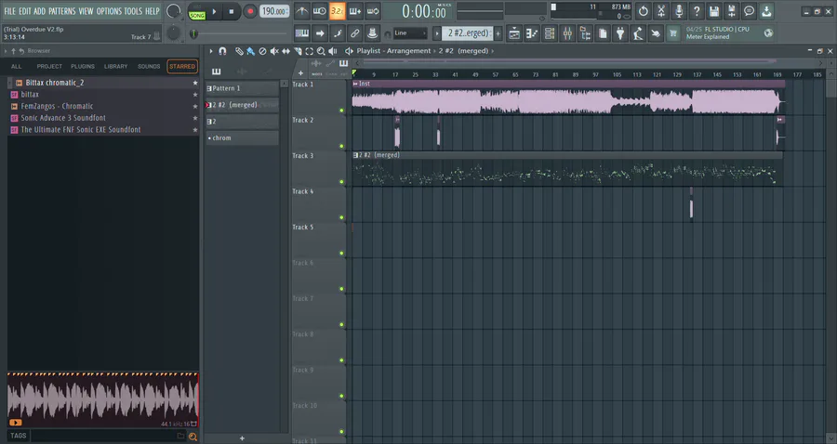Viewport: 837px width, 444px height.
Task: Open the playlist options arrow menu
Action: point(211,51)
